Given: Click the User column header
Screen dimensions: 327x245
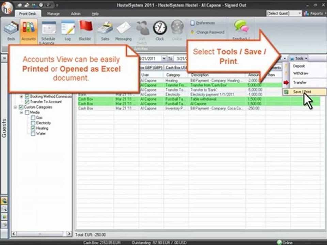Looking at the screenshot, I should [x=151, y=75].
